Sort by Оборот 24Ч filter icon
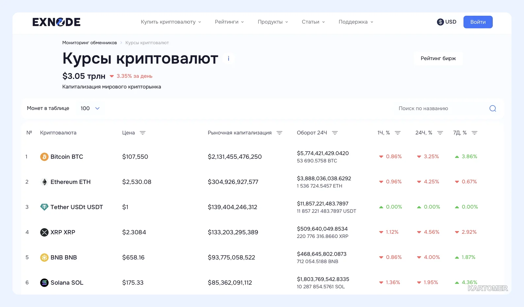The image size is (524, 307). coord(335,133)
